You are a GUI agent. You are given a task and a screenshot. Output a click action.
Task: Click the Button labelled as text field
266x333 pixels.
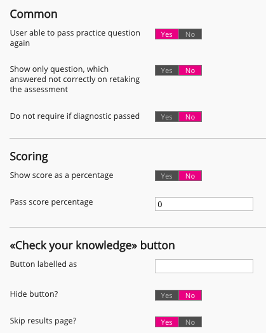[204, 266]
